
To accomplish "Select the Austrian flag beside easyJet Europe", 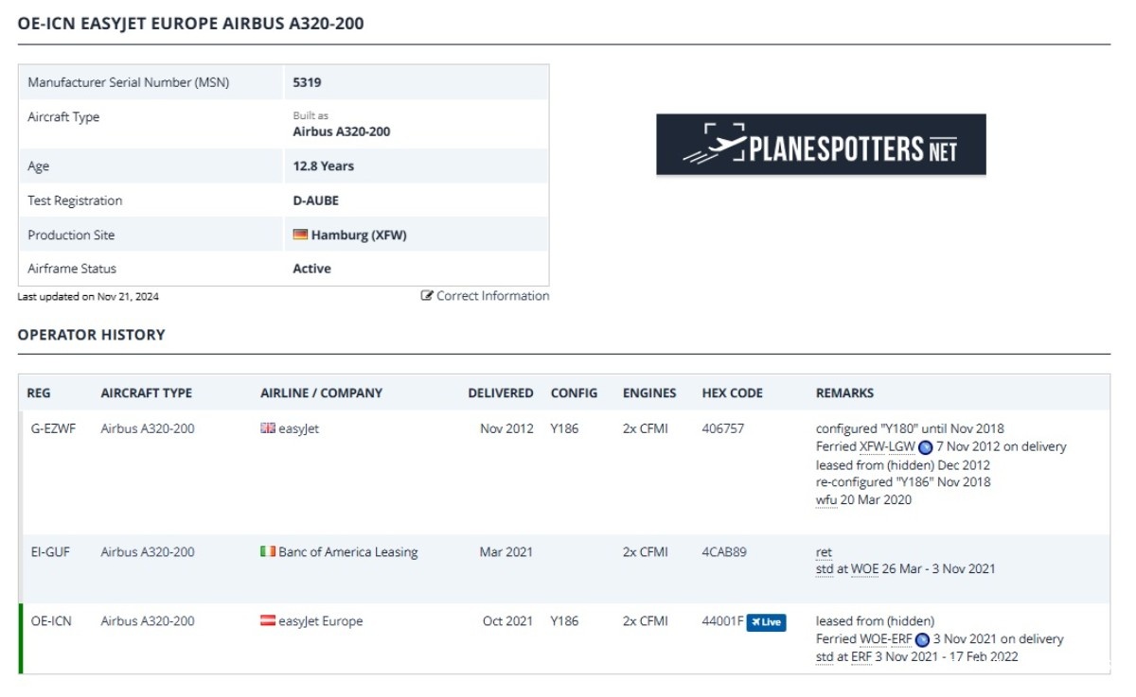I will [268, 621].
